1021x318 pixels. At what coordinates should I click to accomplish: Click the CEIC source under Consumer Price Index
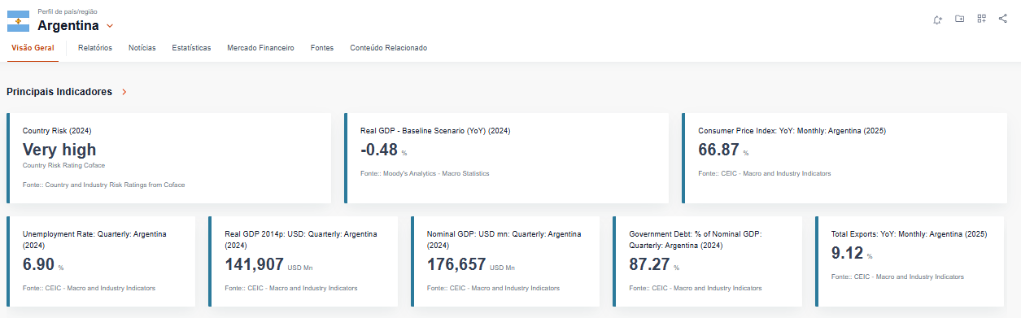click(765, 173)
